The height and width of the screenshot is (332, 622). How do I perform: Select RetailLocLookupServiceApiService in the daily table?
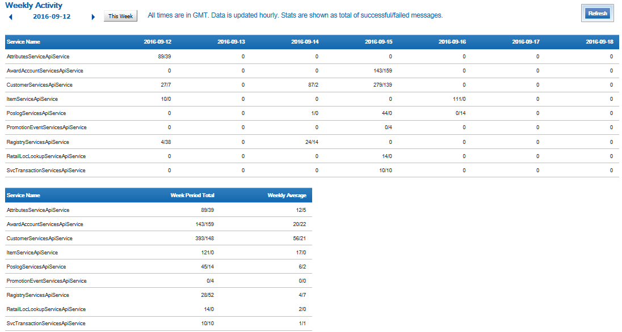46,156
